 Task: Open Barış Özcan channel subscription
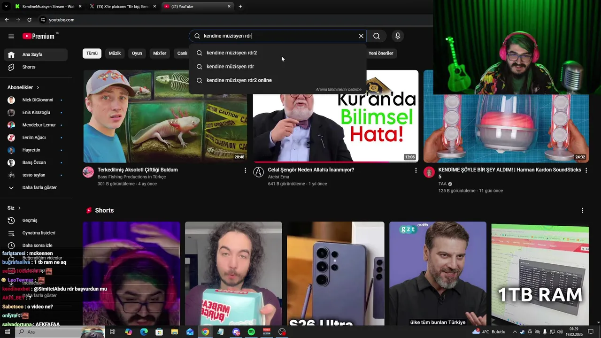coord(36,162)
